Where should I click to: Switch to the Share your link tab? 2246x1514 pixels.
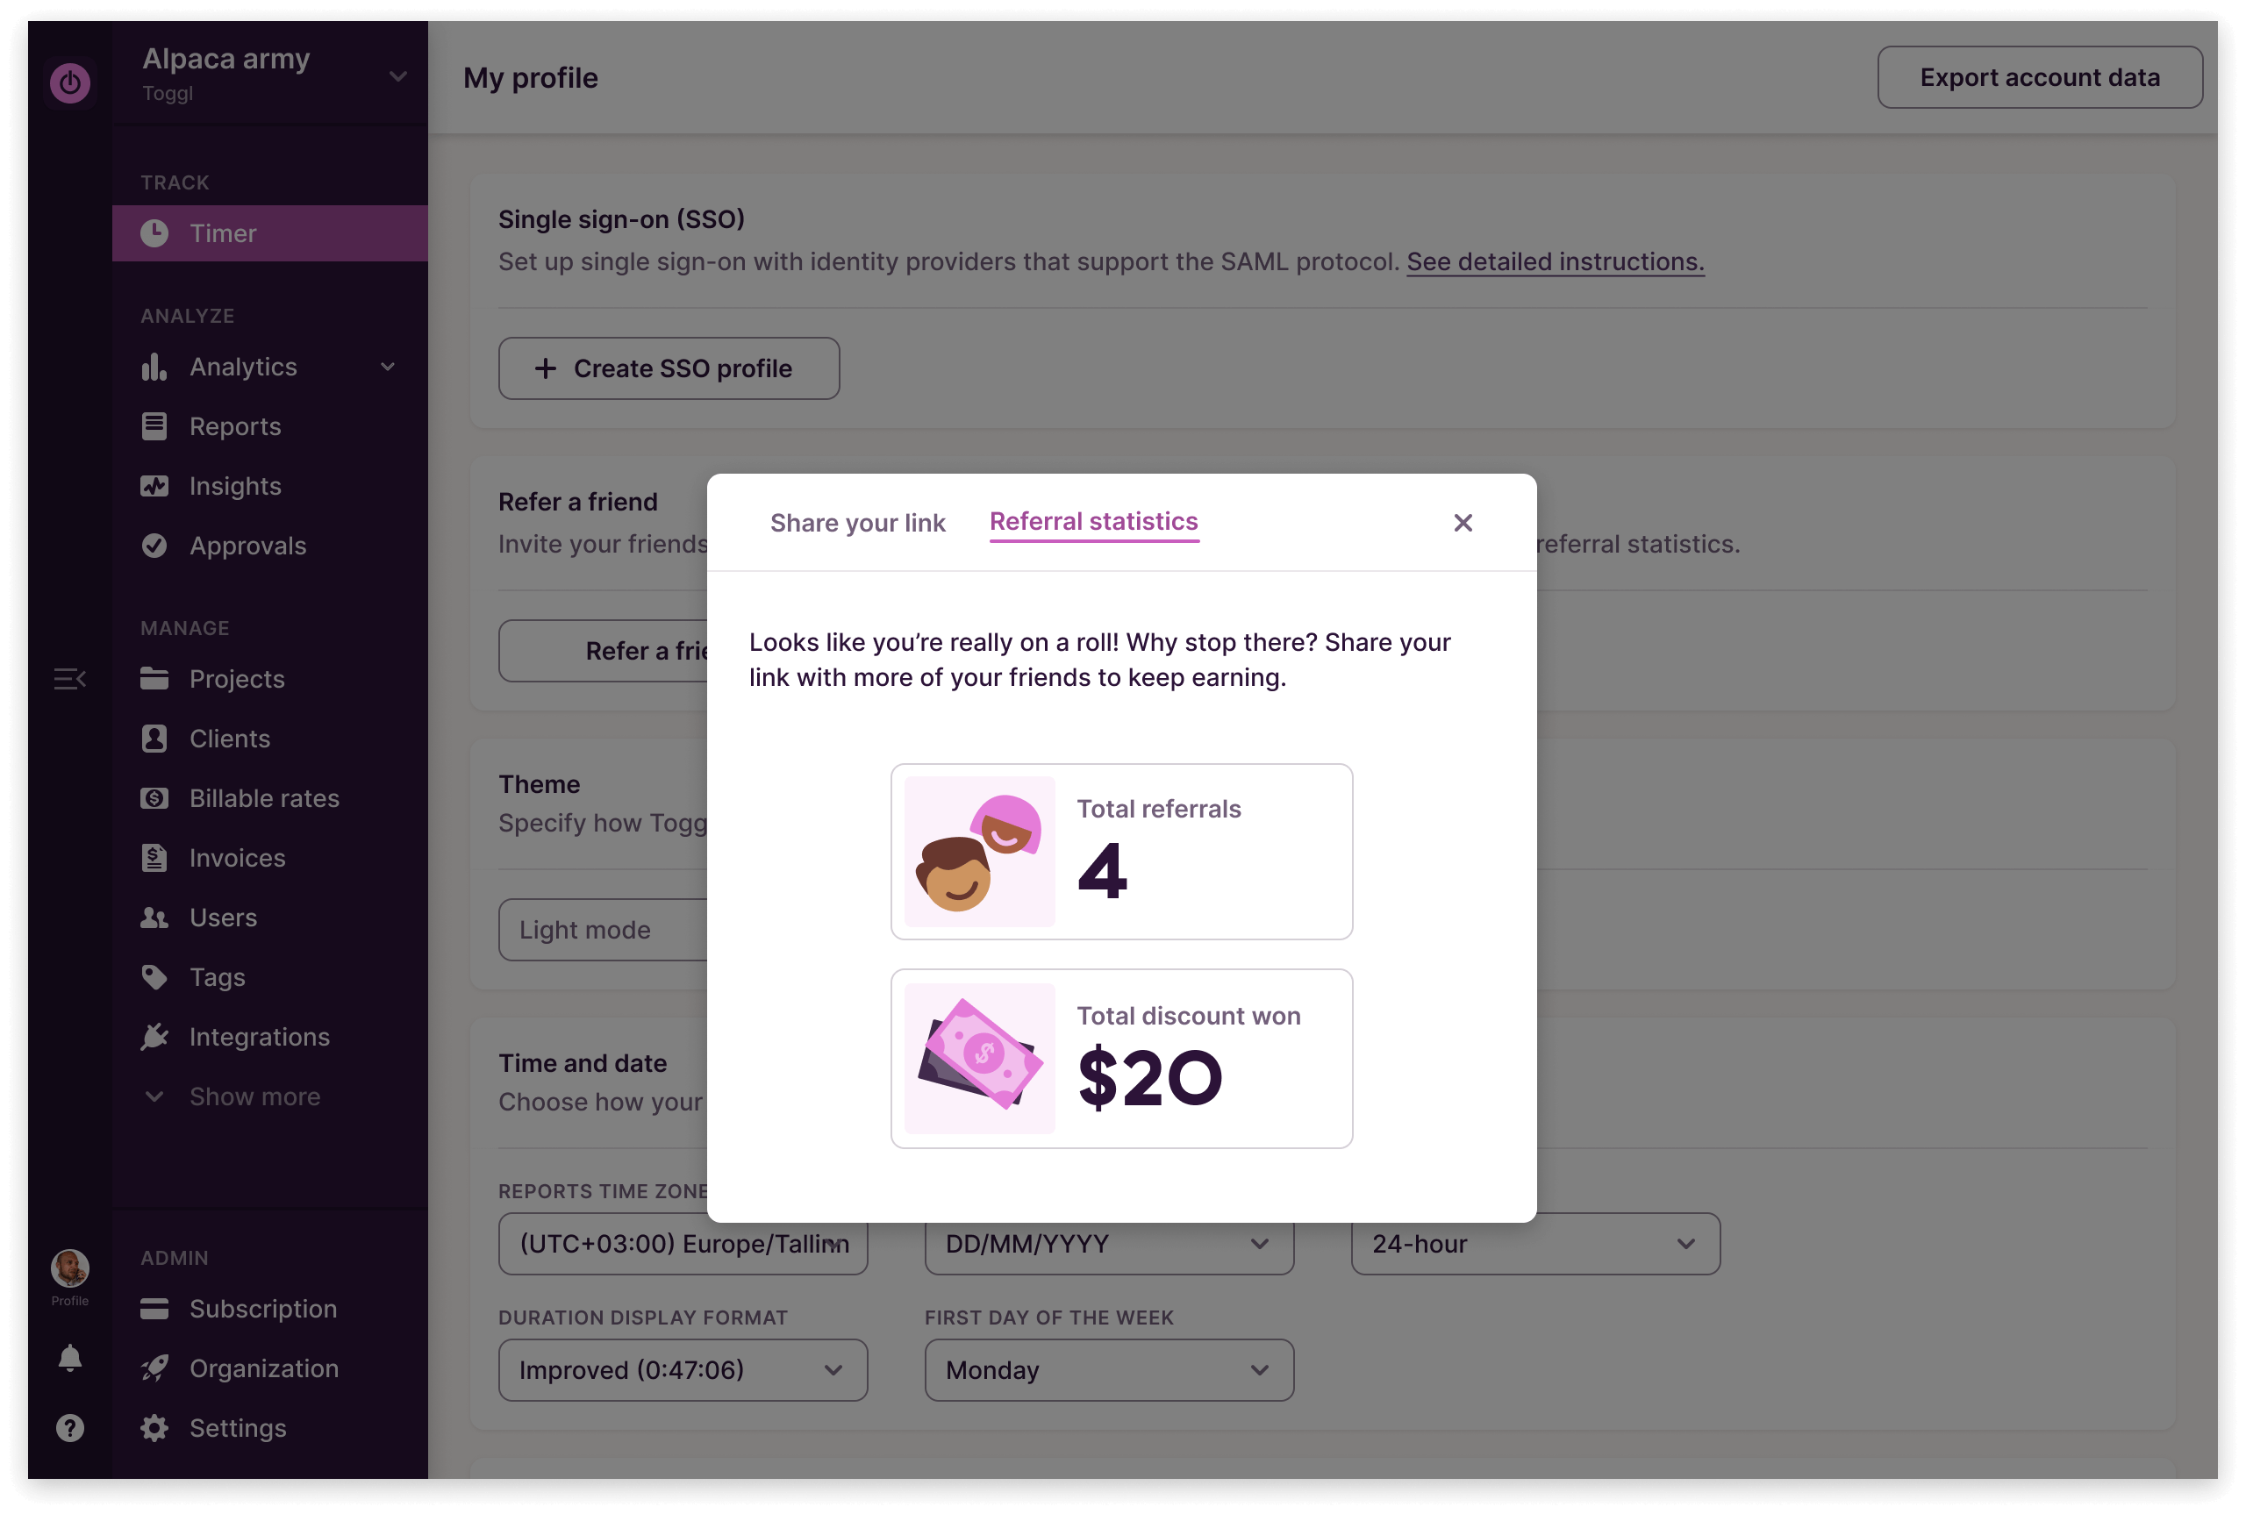click(x=857, y=523)
